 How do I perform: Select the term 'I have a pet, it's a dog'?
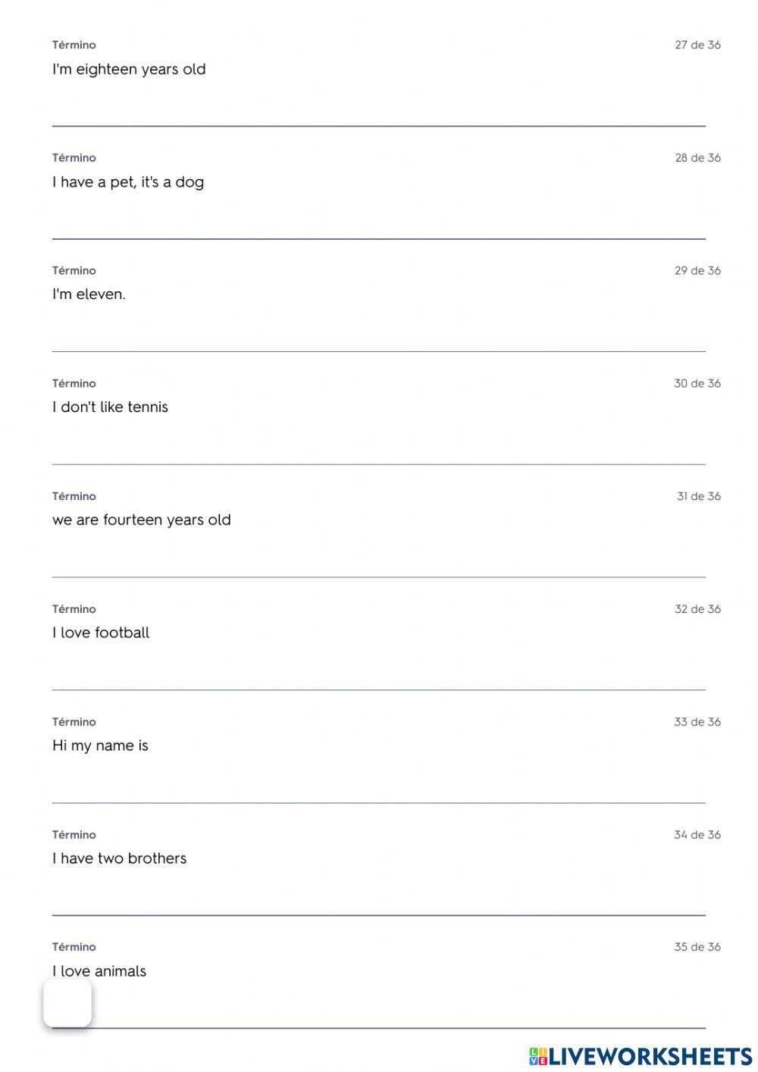click(128, 182)
